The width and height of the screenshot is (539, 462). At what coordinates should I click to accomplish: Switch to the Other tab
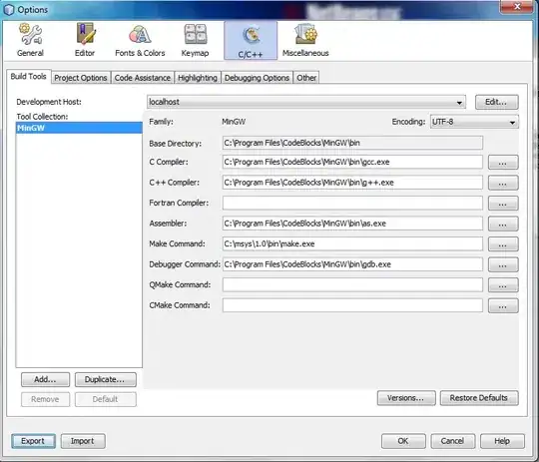306,78
